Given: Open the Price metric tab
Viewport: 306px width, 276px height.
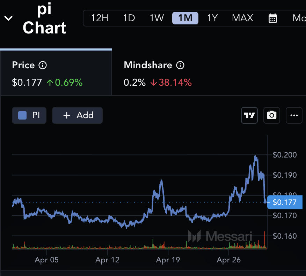Looking at the screenshot, I should click(56, 73).
